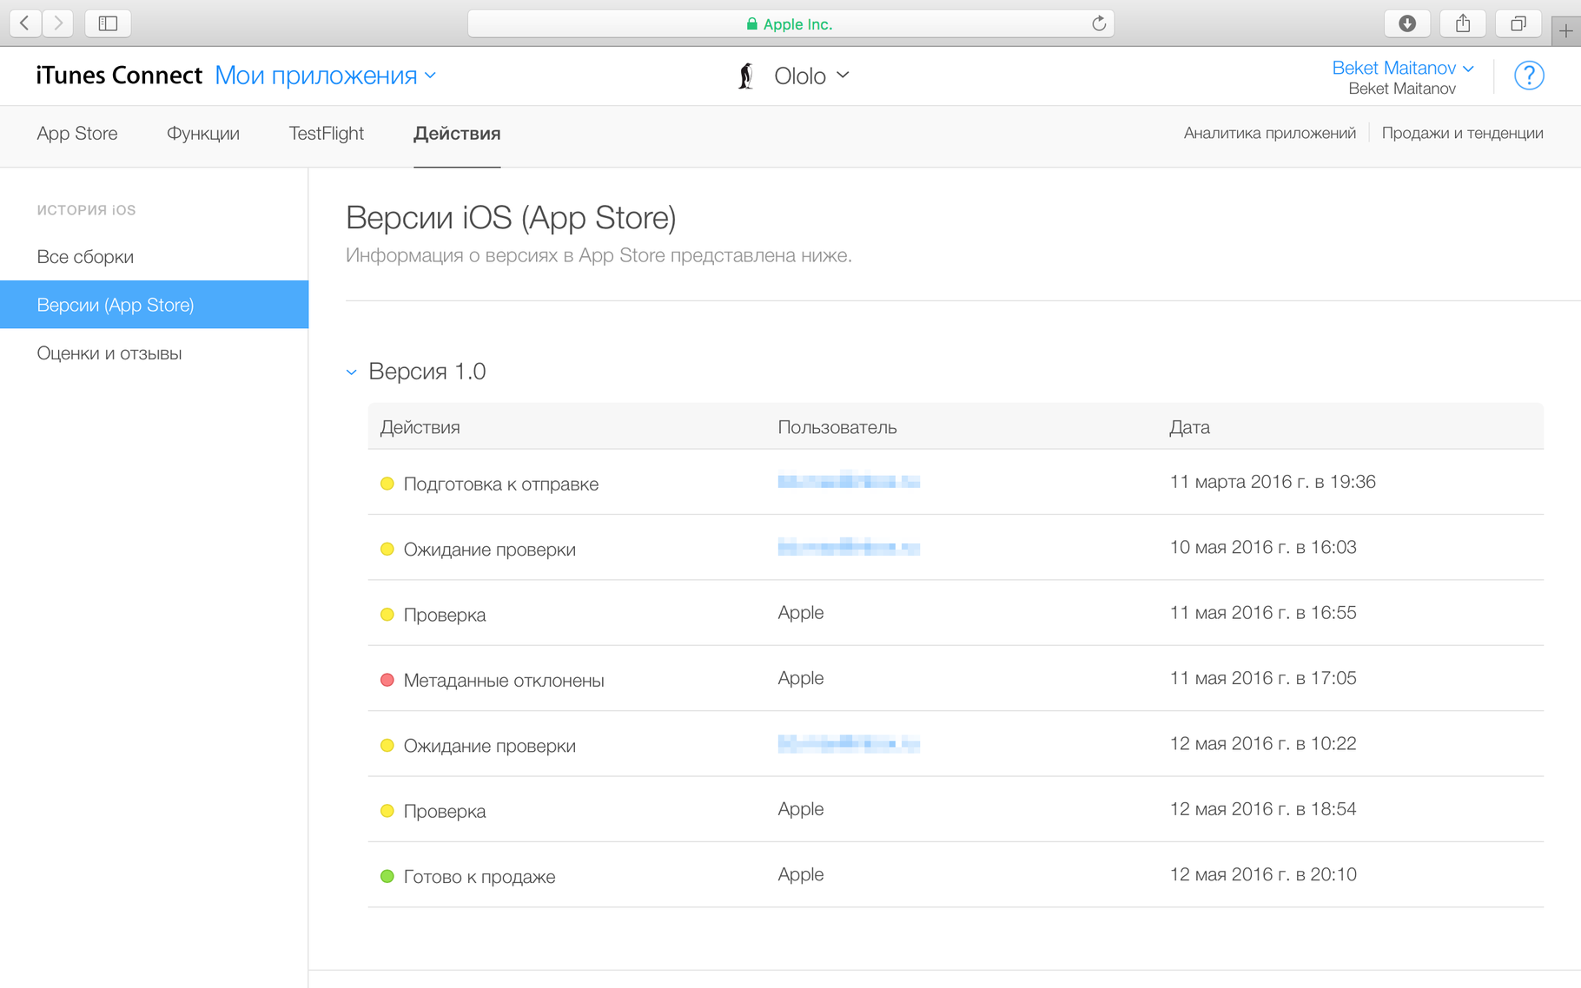Click the Версии iOS (App Store) heading
This screenshot has width=1581, height=988.
tap(511, 218)
